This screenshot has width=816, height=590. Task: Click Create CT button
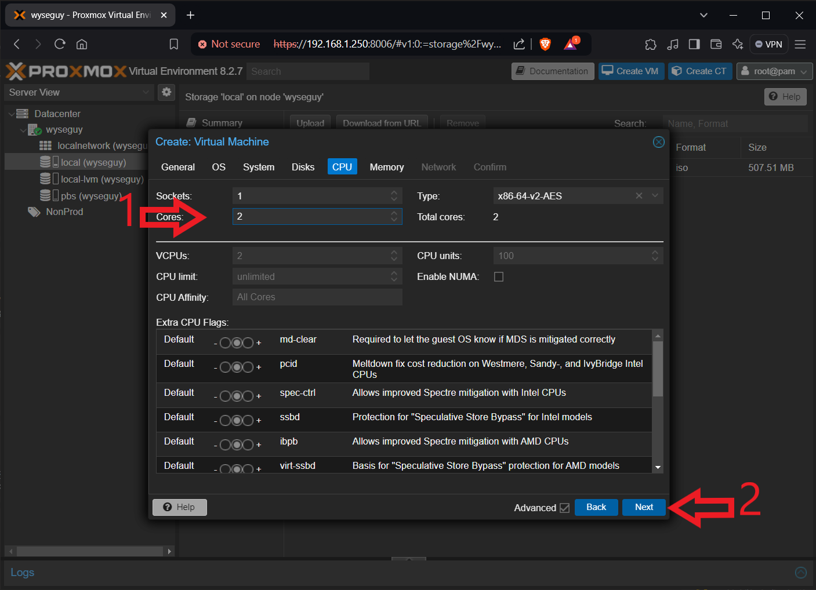click(700, 71)
